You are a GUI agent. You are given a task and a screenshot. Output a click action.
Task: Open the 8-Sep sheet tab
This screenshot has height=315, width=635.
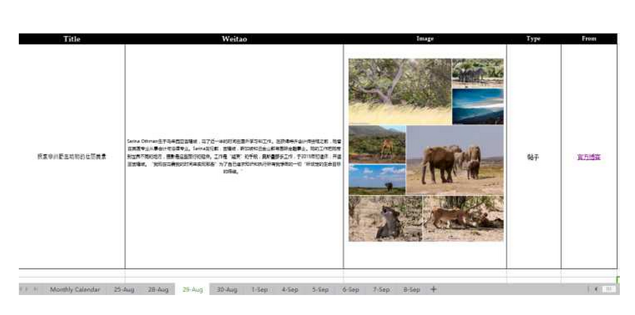411,290
